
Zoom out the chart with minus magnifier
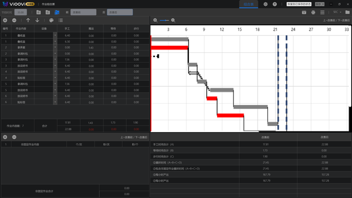point(173,21)
